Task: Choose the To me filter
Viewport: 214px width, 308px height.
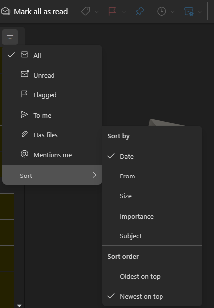Action: click(x=52, y=115)
